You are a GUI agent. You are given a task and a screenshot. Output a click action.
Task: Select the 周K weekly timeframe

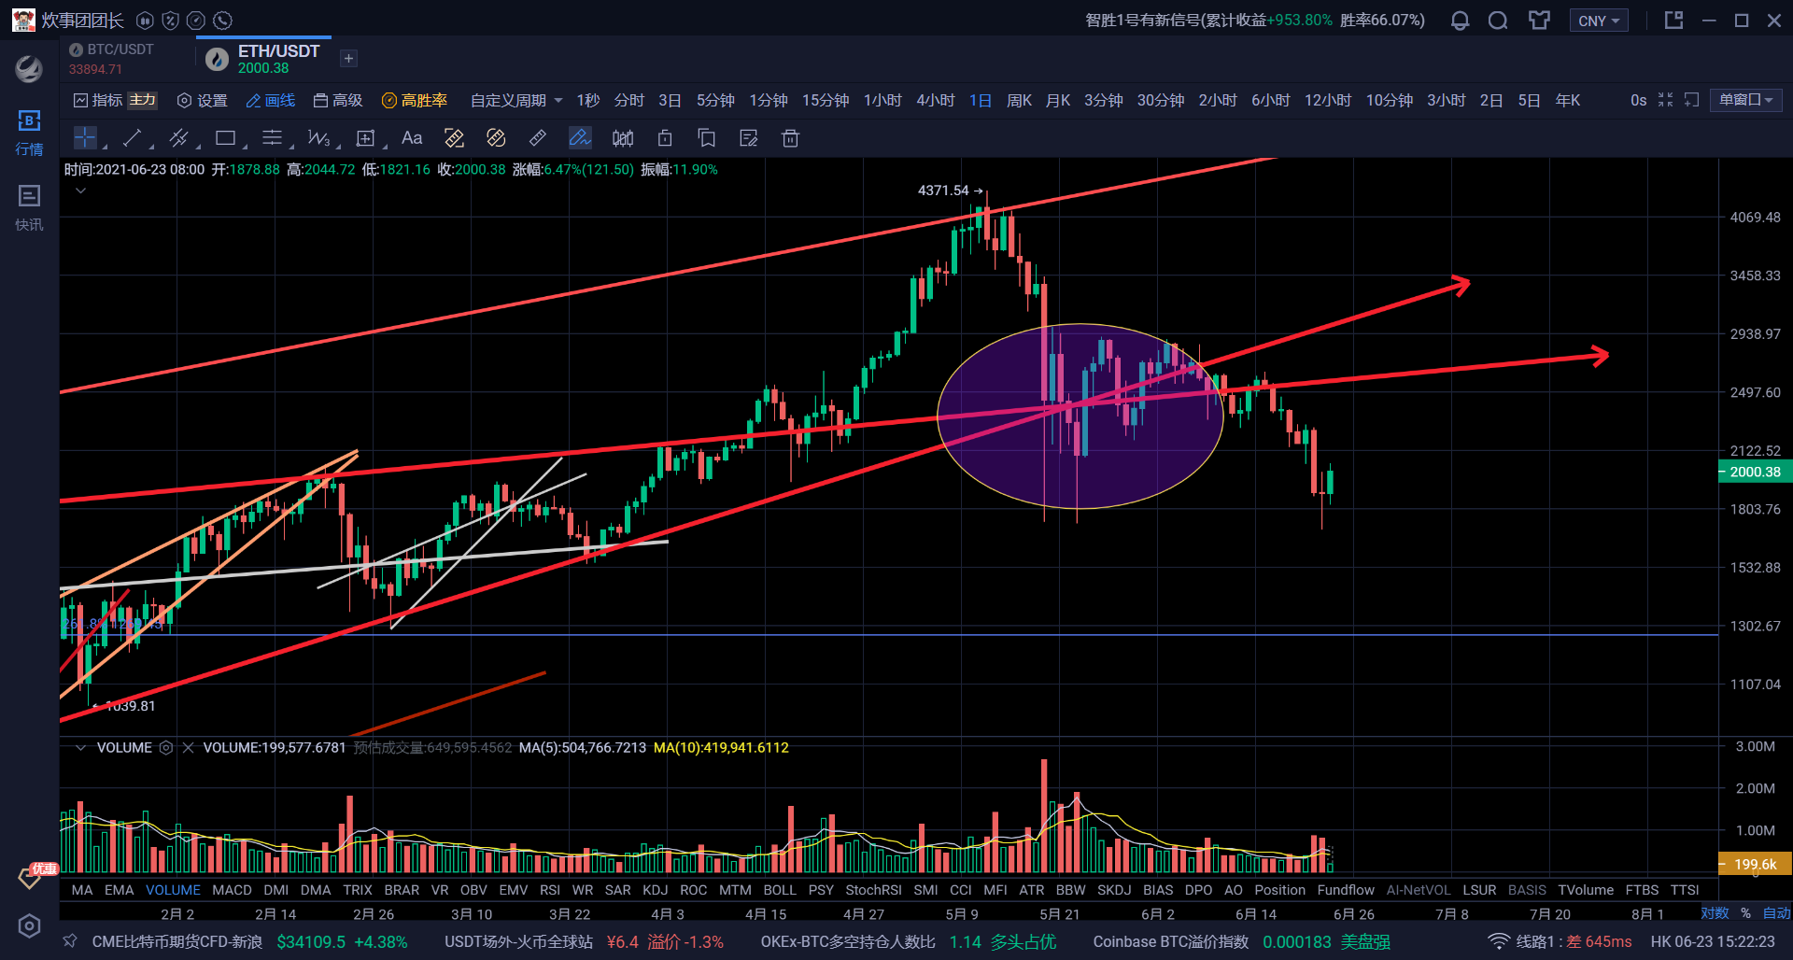[1019, 100]
